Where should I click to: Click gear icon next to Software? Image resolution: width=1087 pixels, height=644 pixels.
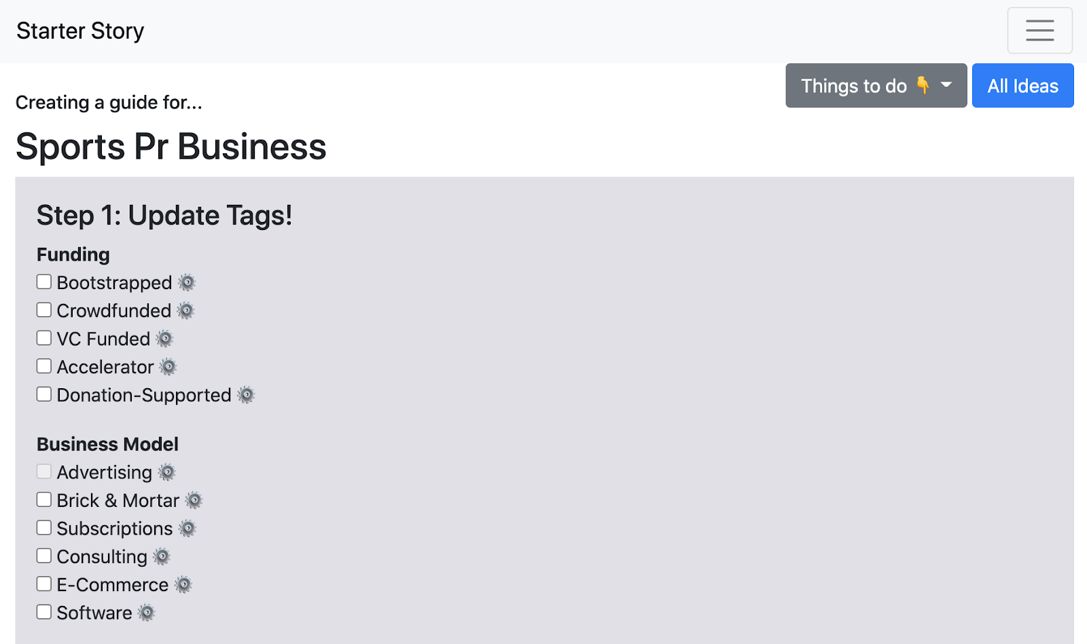tap(147, 613)
